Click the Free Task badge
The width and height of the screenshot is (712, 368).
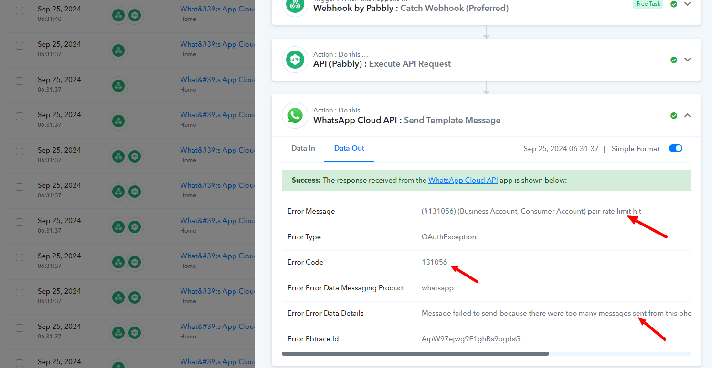click(x=648, y=4)
